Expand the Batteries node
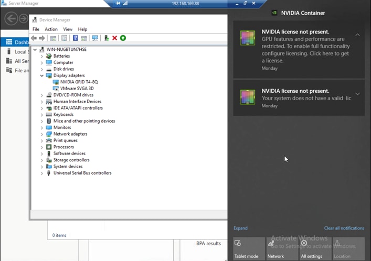Viewport: 371px width, 261px height. click(x=41, y=56)
